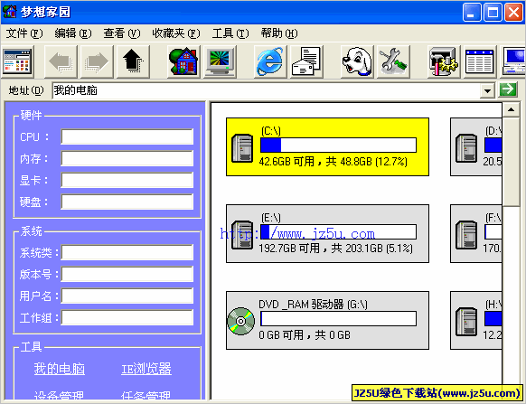Click the text '192.7GB 可用，共 203.1GB (5.1%)'
The image size is (526, 404).
(x=336, y=249)
